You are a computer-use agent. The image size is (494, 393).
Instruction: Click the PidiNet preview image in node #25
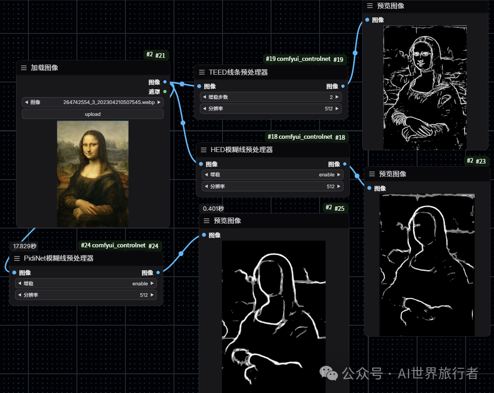[274, 317]
